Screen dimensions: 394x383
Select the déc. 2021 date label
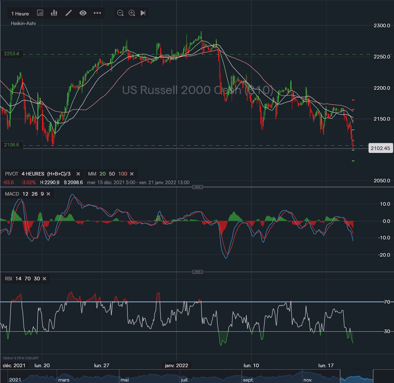(14, 365)
